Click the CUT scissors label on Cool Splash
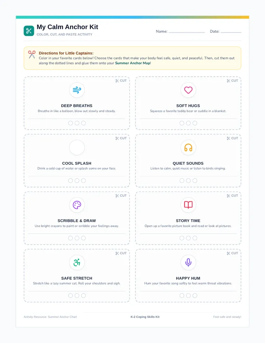 (x=121, y=138)
